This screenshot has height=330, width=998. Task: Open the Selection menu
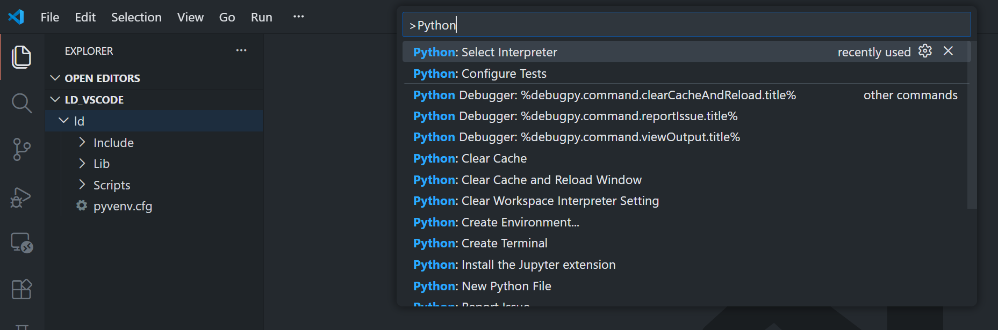point(136,17)
